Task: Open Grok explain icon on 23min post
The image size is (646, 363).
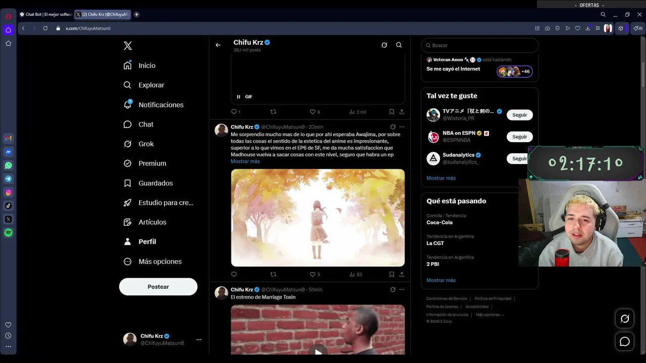Action: point(393,127)
